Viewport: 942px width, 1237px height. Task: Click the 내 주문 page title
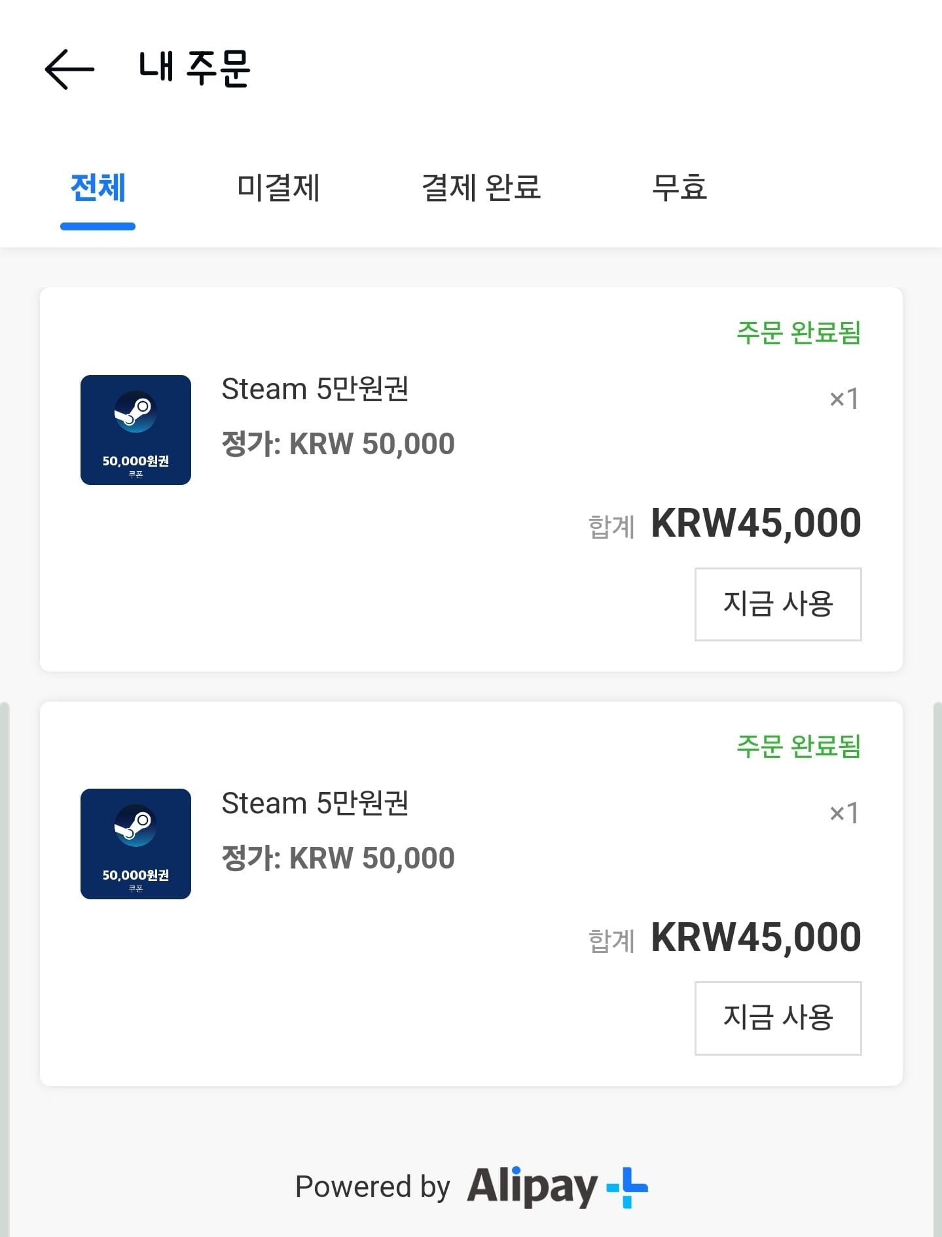[x=194, y=68]
